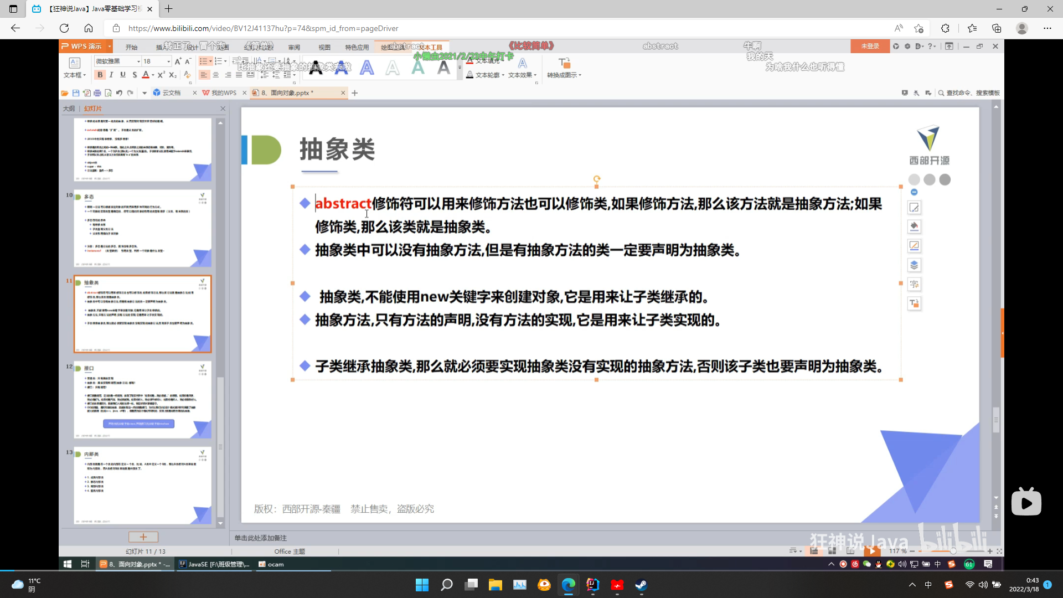Select slide 12 接口 thumbnail
The width and height of the screenshot is (1063, 598).
click(143, 400)
